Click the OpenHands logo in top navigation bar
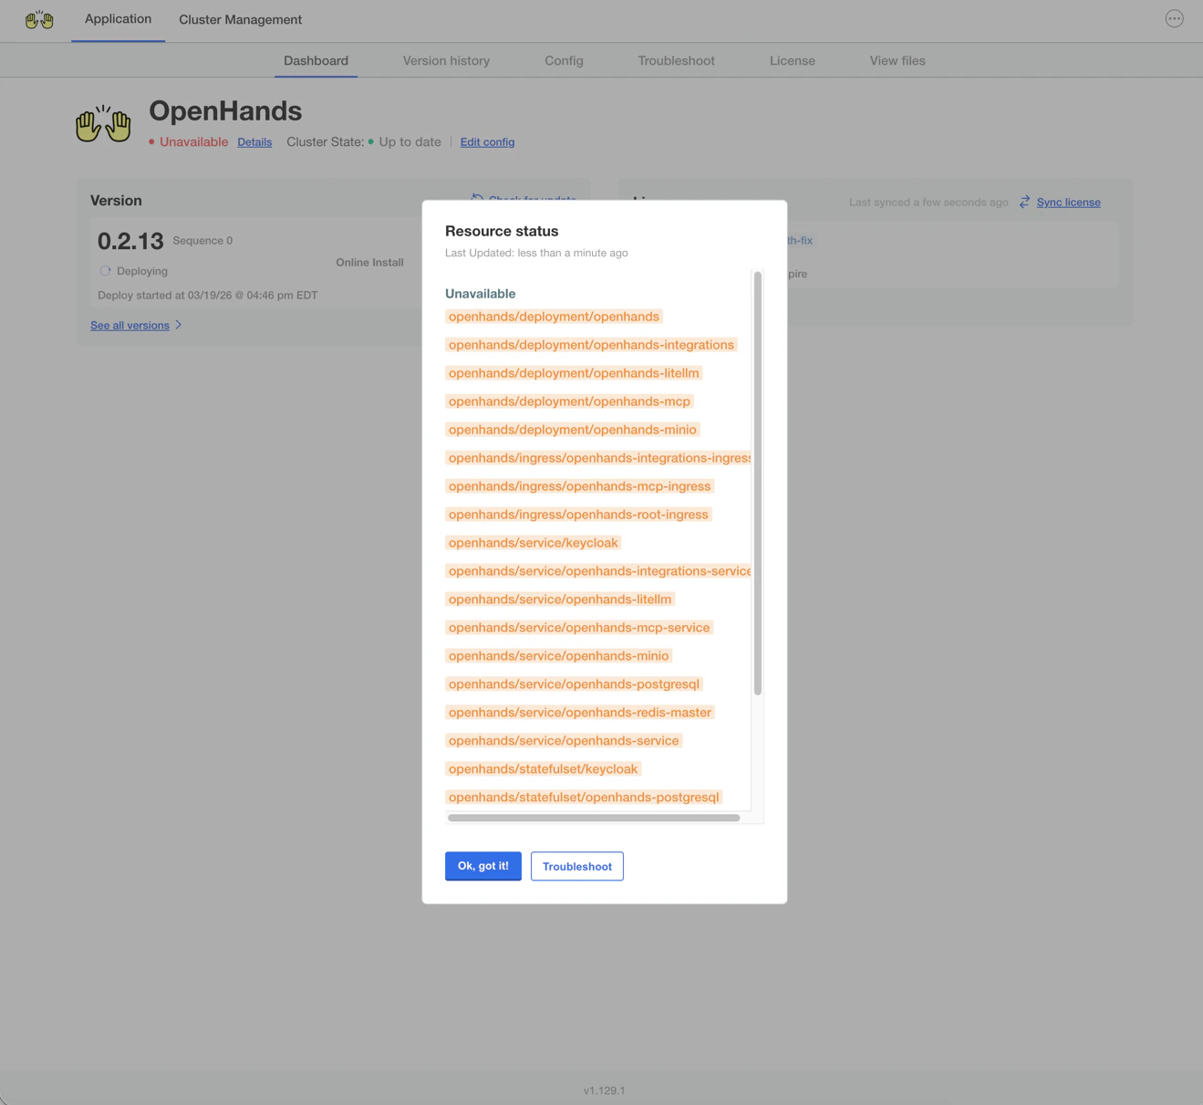1203x1105 pixels. click(x=39, y=19)
